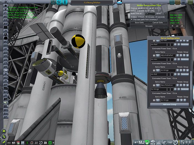Edit the New Rotatron servo name field

168,85
